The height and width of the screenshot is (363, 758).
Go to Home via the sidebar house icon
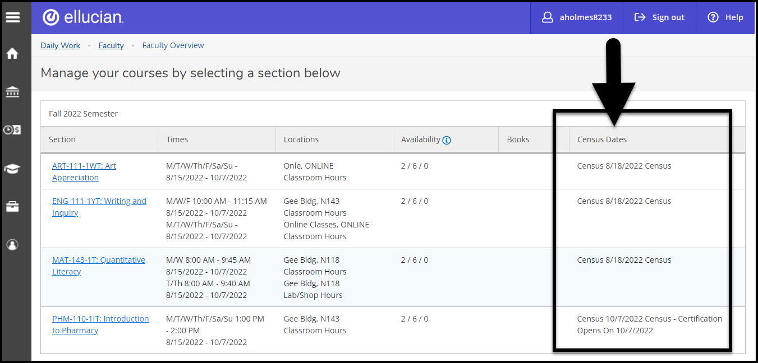pyautogui.click(x=12, y=54)
